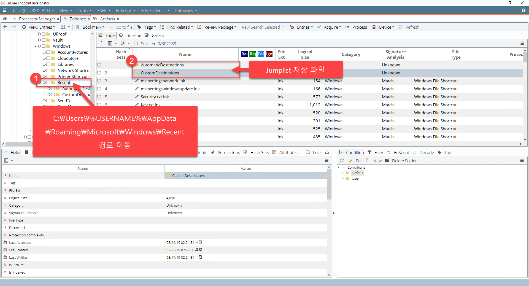Open the View: Entries dropdown
This screenshot has width=529, height=286.
(42, 27)
